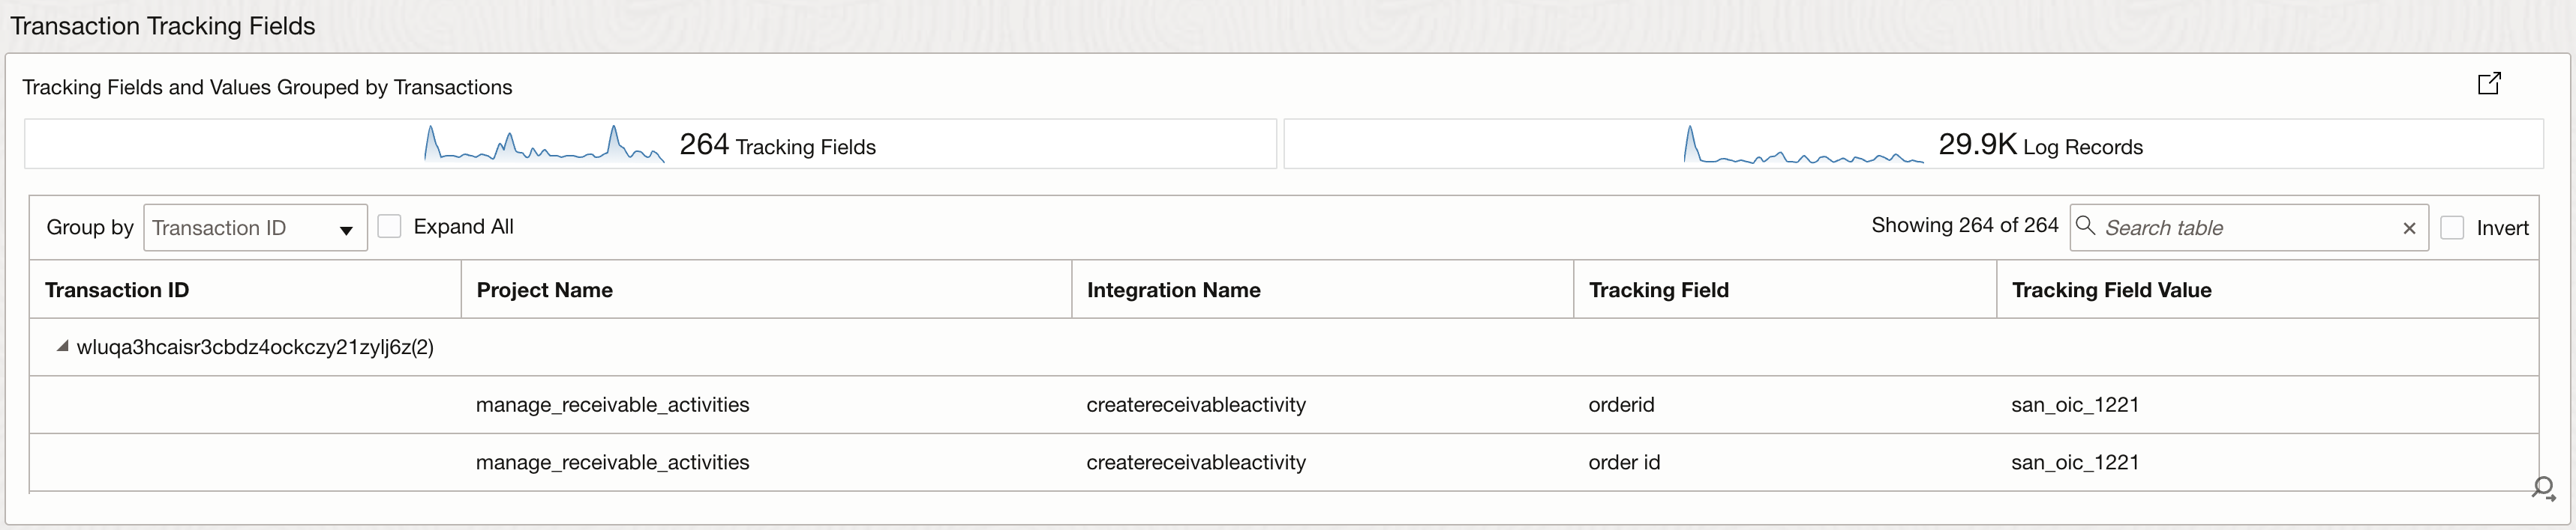Click the search magnifier icon in table search
The image size is (2576, 530).
point(2086,225)
